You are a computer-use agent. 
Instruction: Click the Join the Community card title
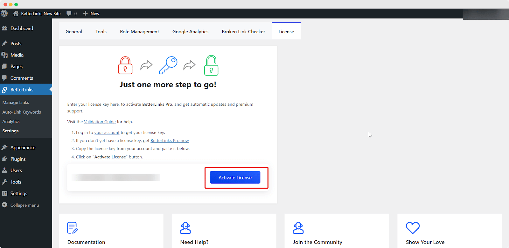(317, 242)
